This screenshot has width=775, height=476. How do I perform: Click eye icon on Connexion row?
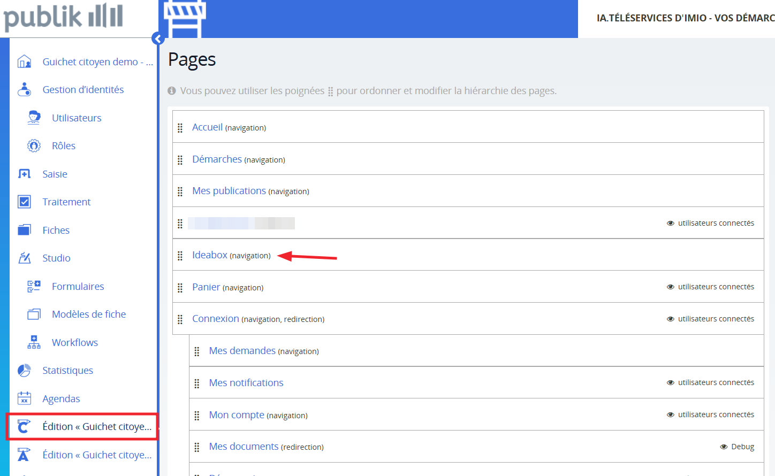670,319
